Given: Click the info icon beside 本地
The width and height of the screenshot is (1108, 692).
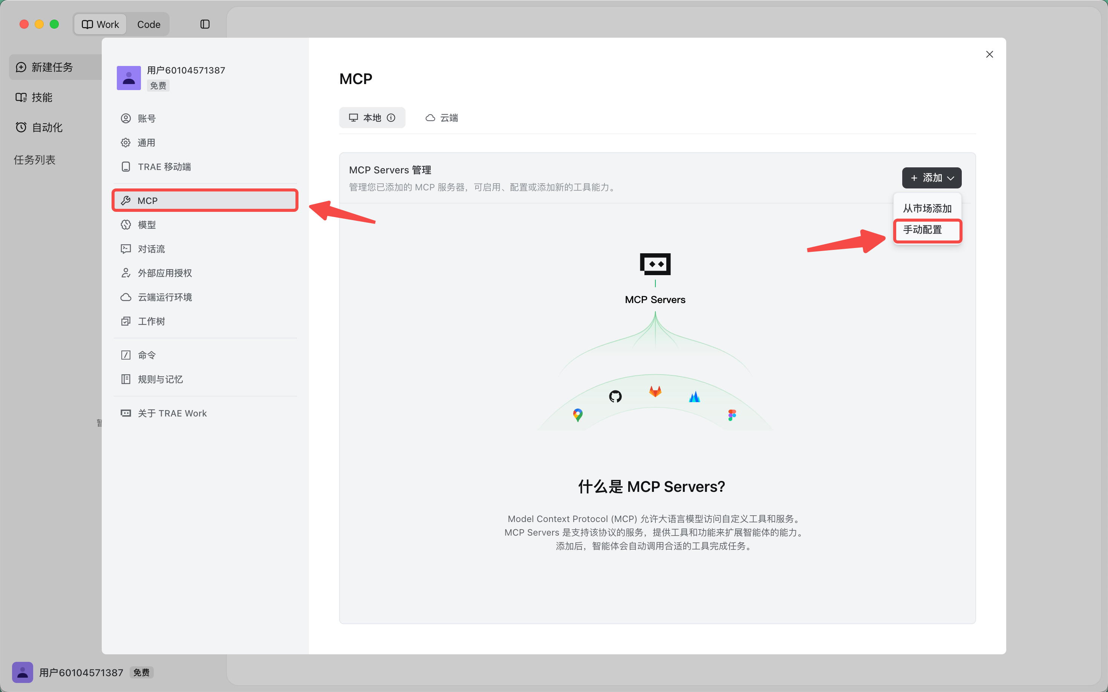Looking at the screenshot, I should point(391,118).
